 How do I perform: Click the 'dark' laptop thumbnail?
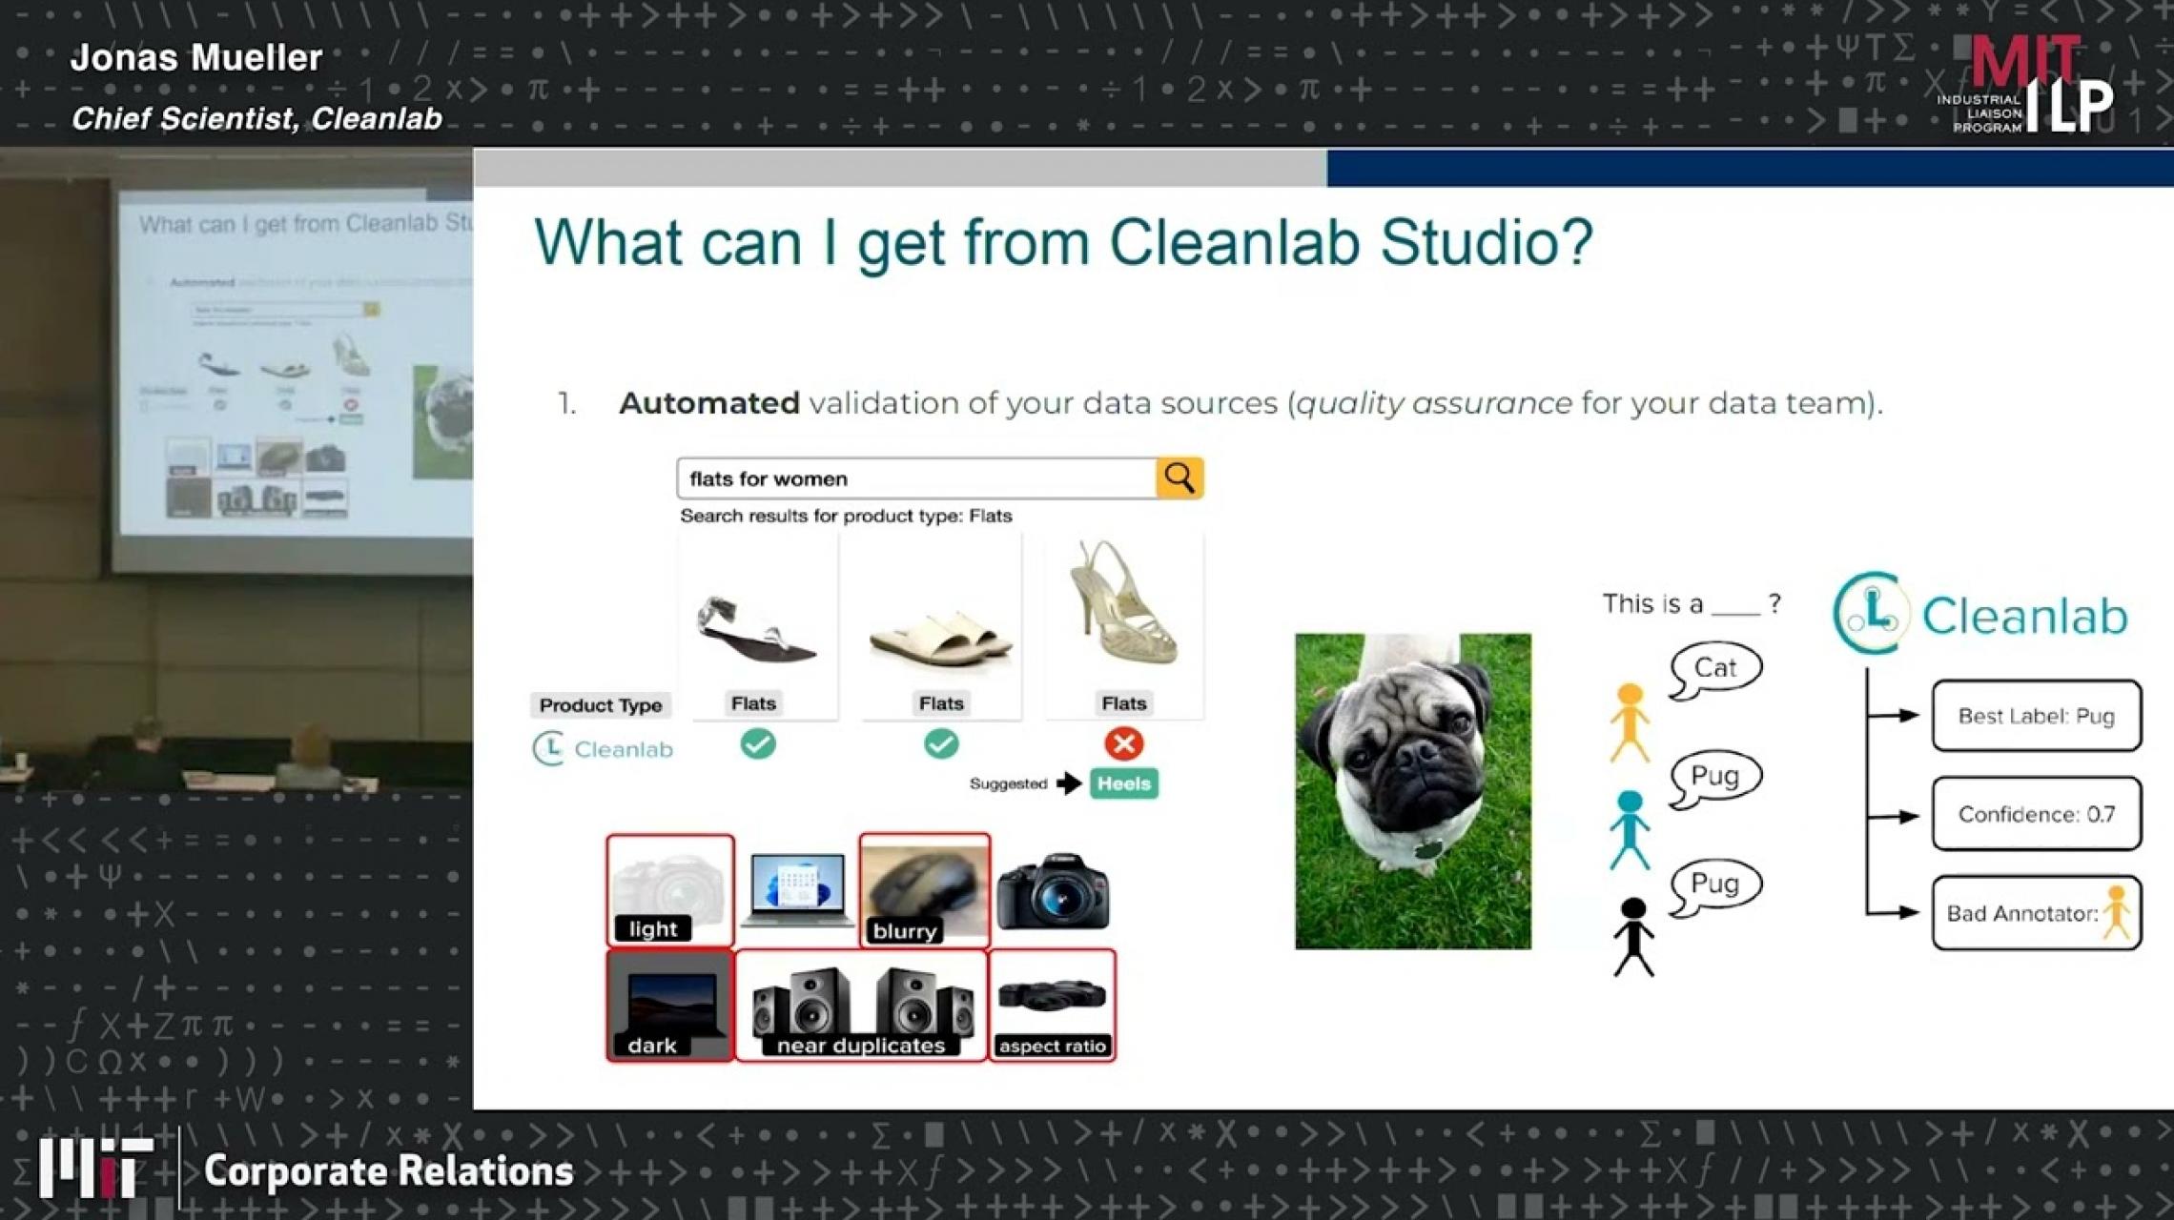click(669, 1005)
